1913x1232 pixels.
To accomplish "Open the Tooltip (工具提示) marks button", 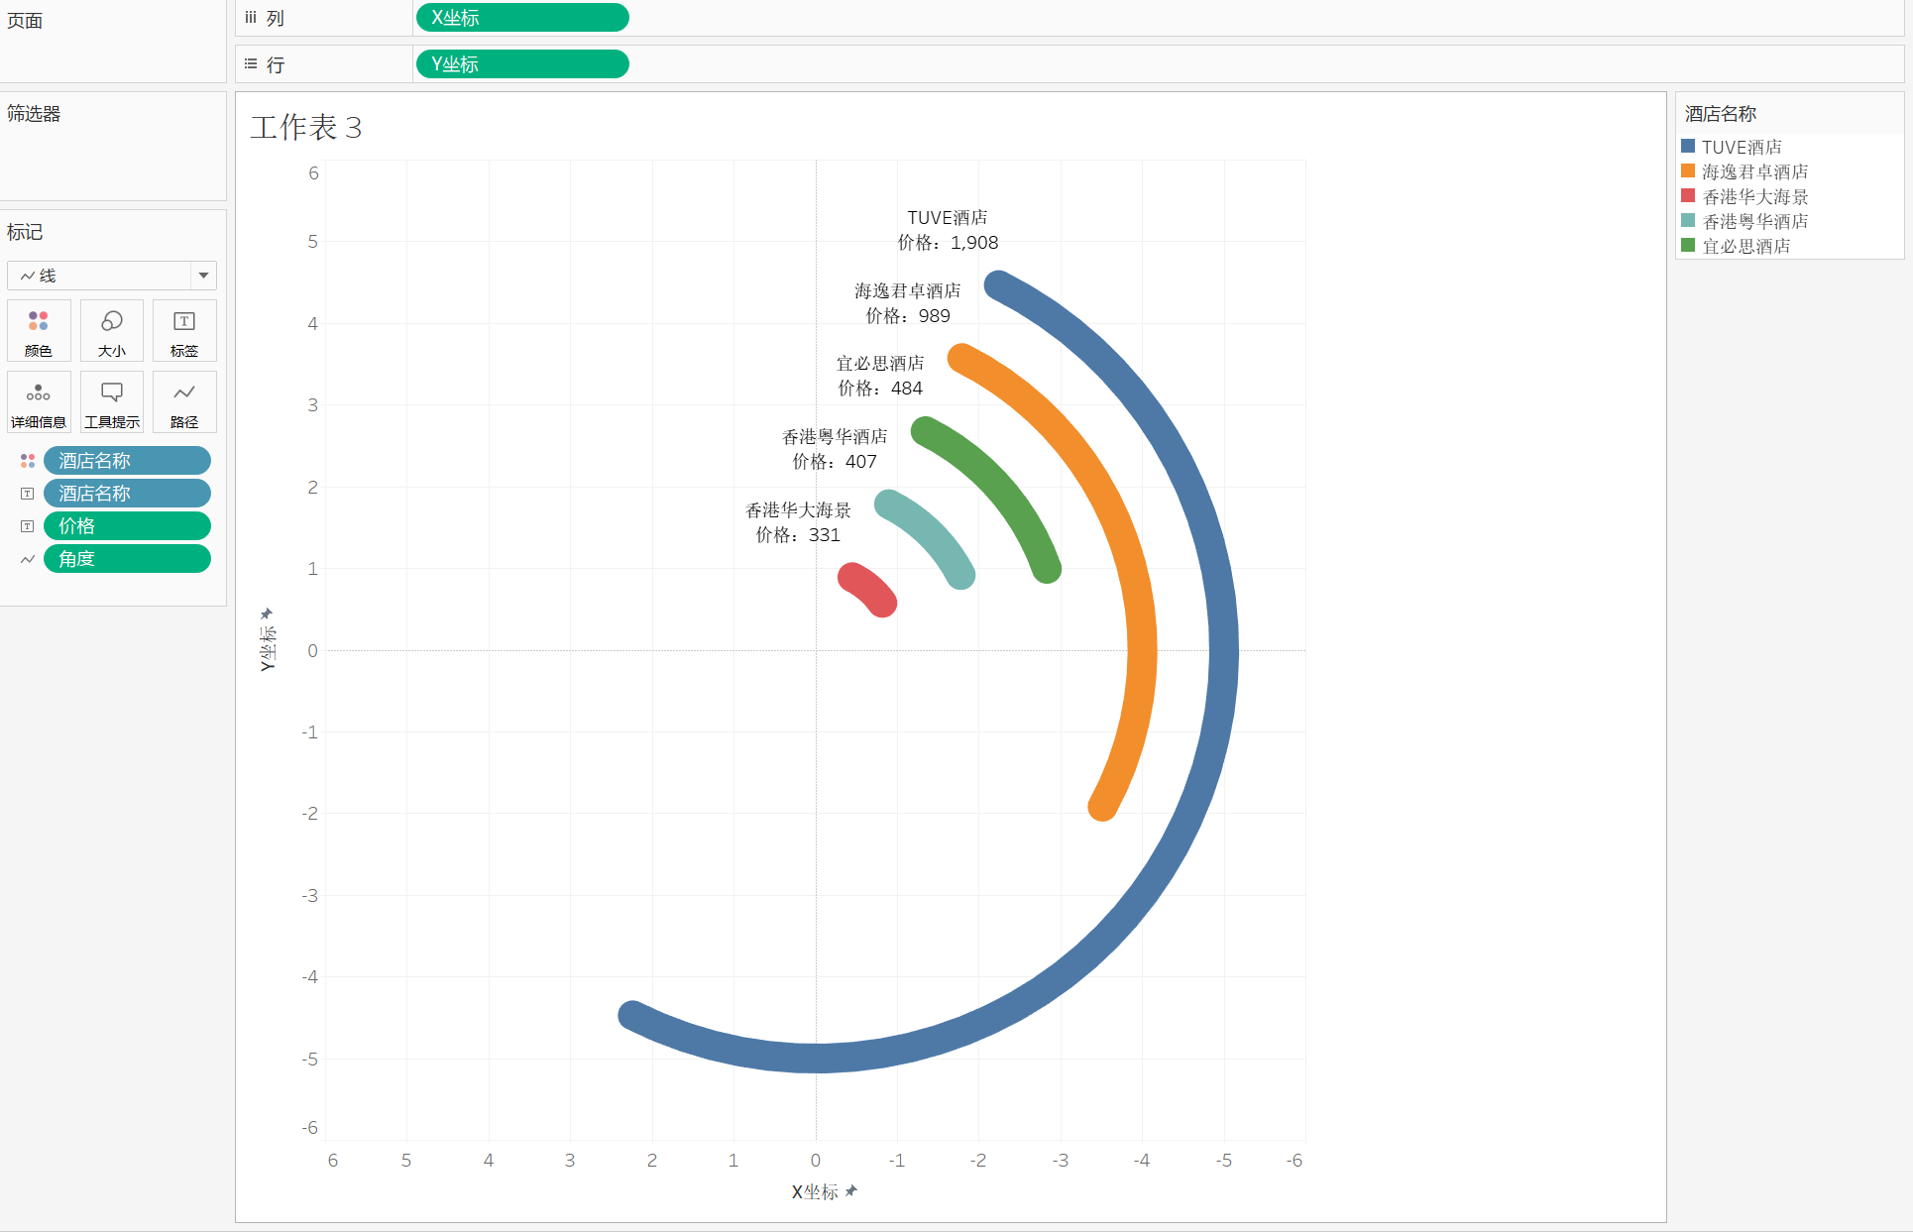I will coord(112,401).
